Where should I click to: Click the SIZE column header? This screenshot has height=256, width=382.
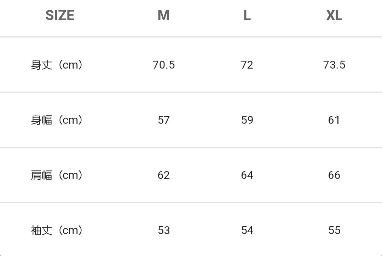click(60, 16)
